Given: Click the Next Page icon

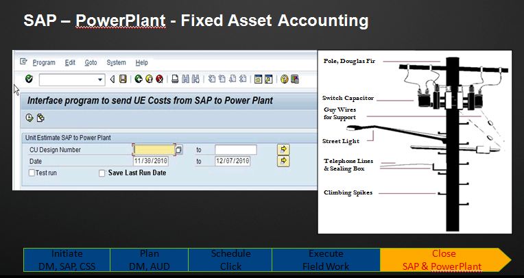Looking at the screenshot, I should [233, 79].
